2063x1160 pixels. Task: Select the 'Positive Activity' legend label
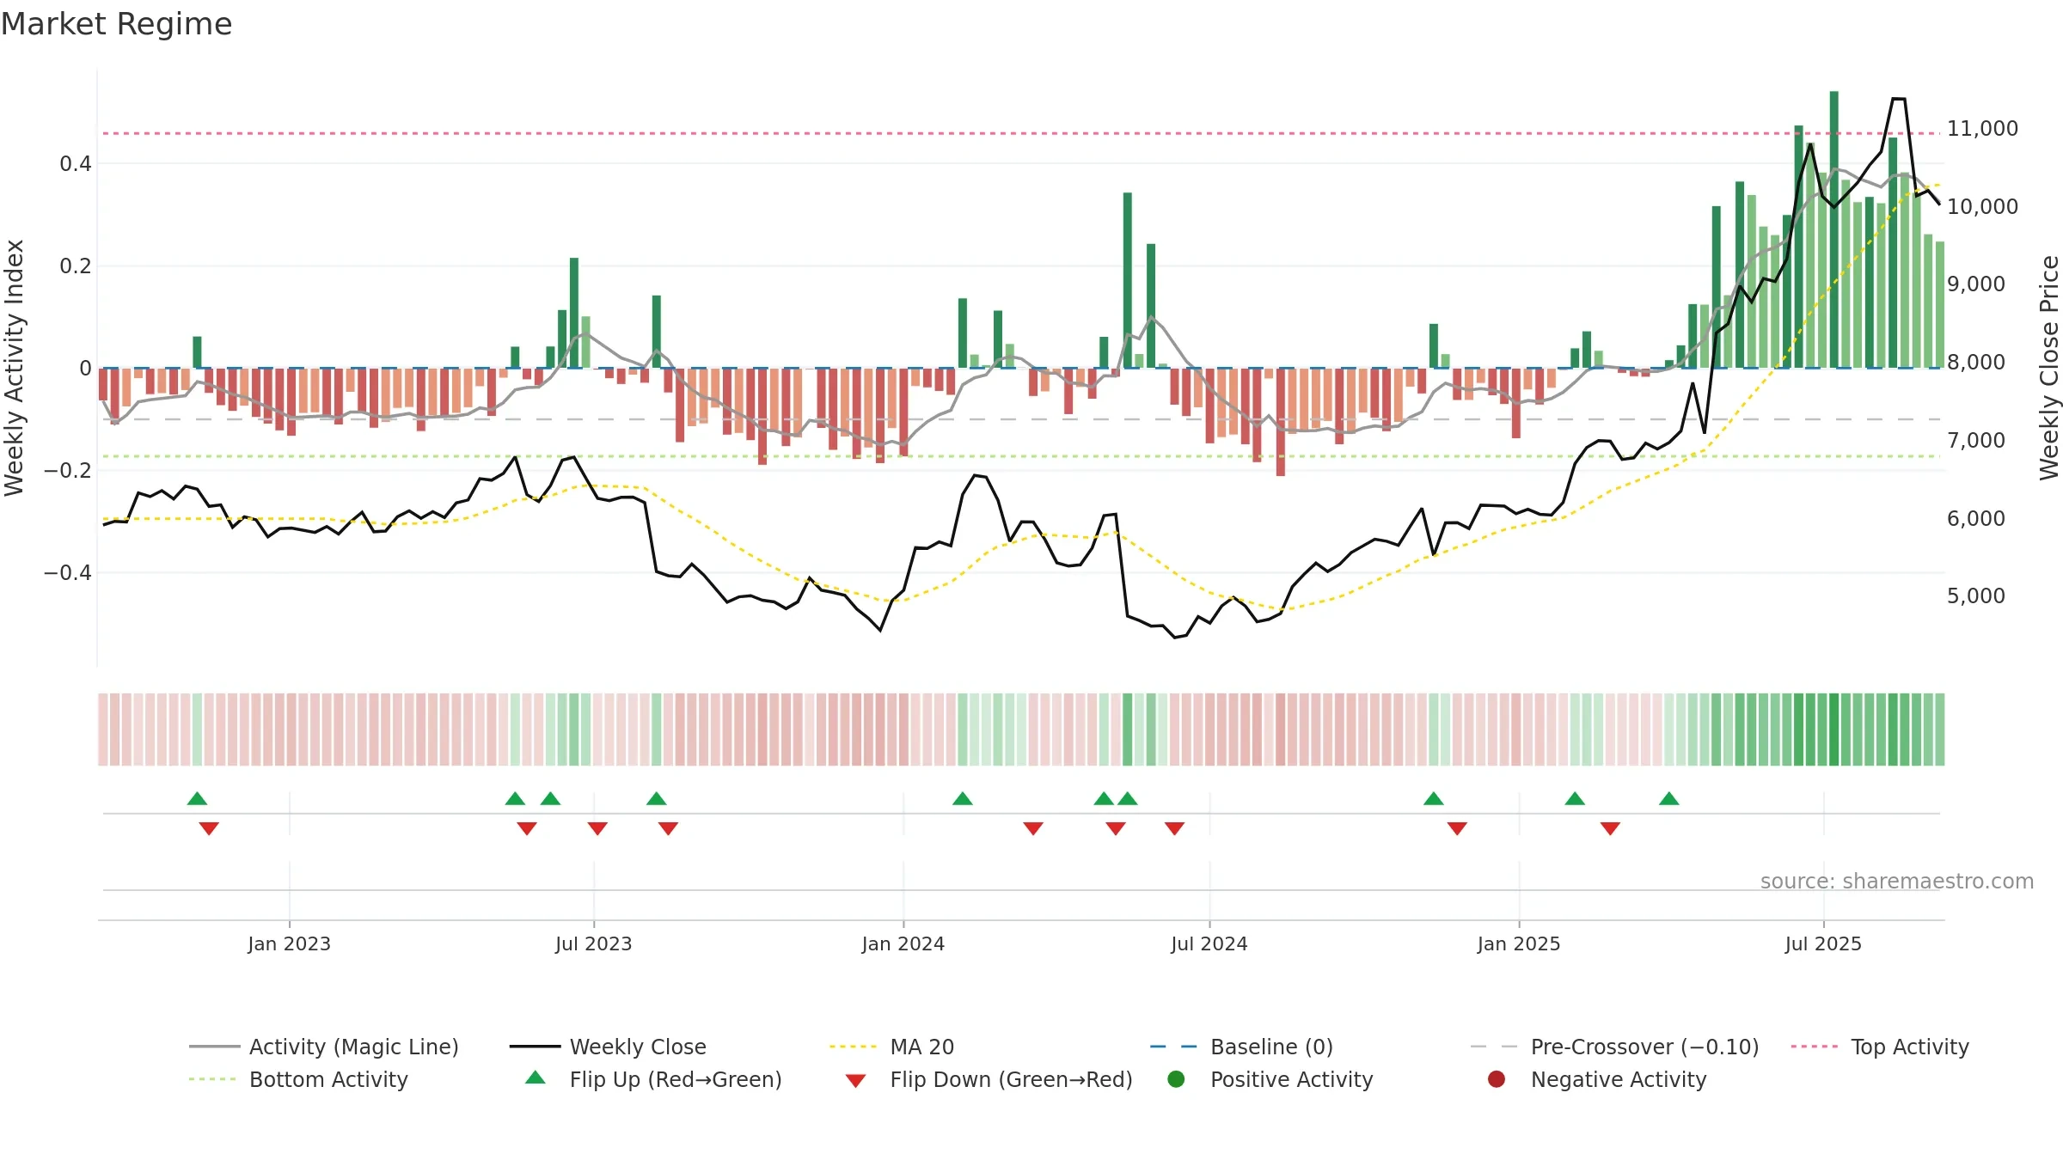[x=1292, y=1079]
